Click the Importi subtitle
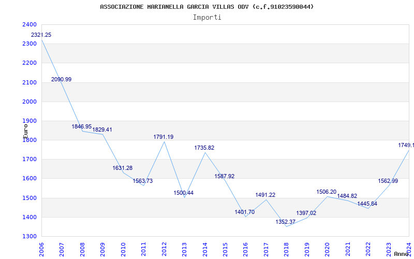The height and width of the screenshot is (259, 414). tap(207, 18)
